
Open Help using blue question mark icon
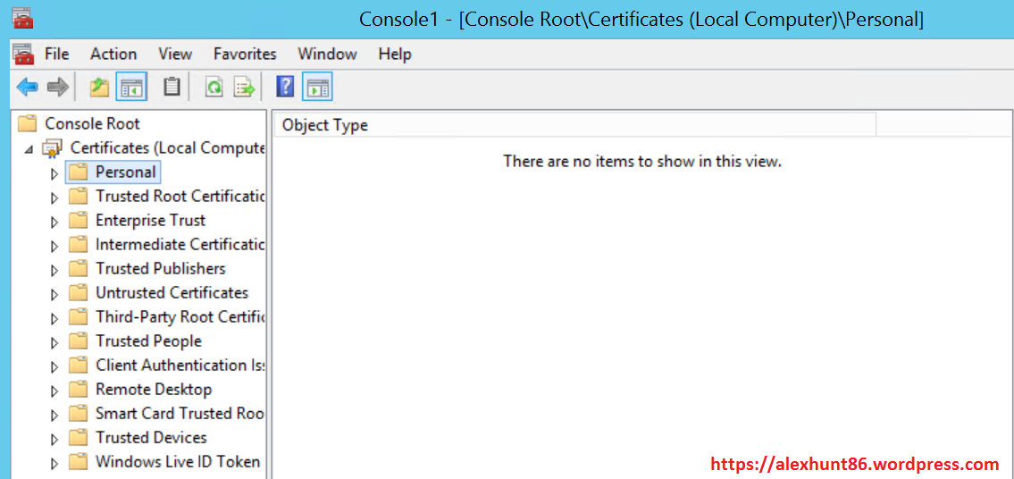285,87
